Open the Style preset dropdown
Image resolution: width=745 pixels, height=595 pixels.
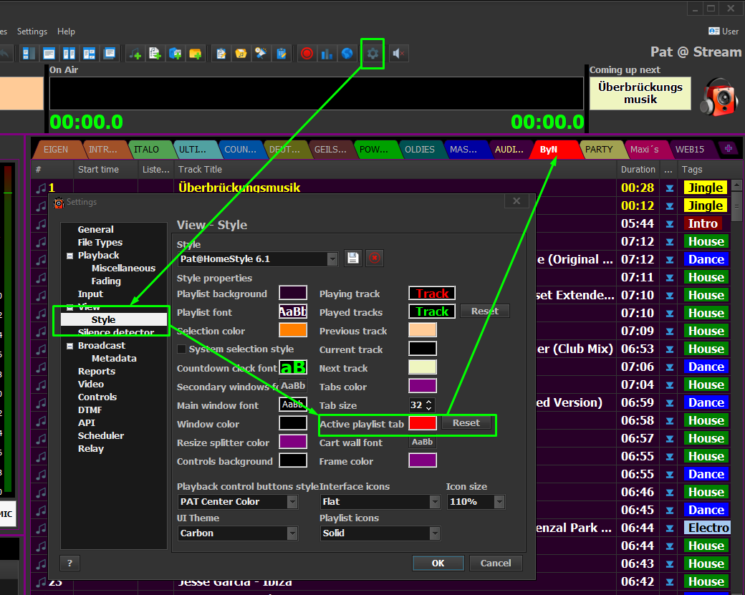pos(332,259)
